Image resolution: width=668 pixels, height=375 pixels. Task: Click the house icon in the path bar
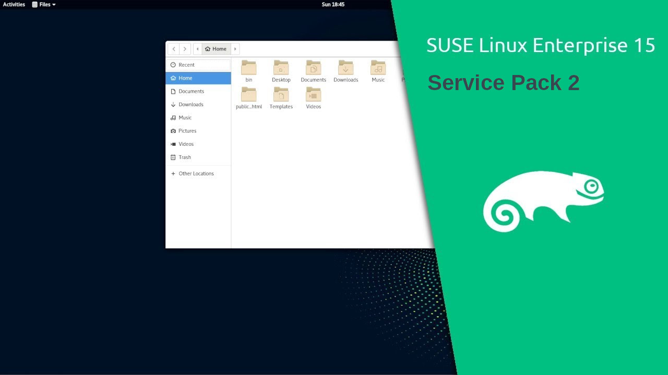(208, 49)
